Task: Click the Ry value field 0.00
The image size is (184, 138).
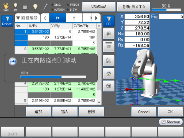Action: 137,39
